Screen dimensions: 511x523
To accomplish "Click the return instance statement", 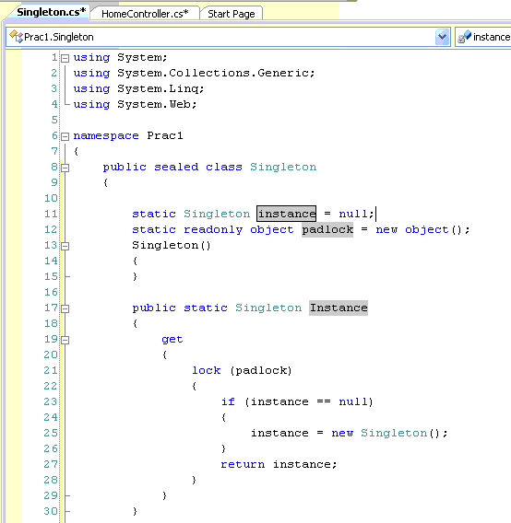I will pos(279,464).
